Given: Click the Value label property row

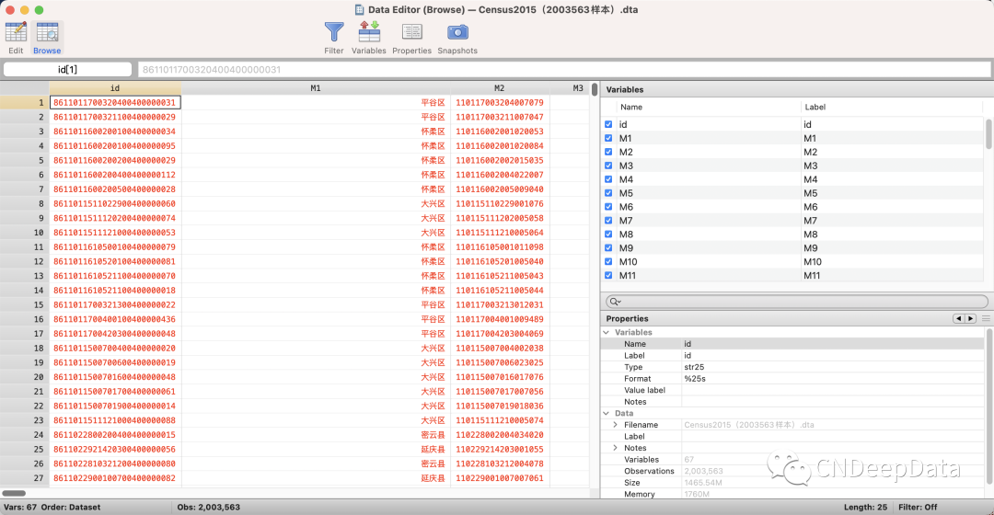Looking at the screenshot, I should tap(792, 390).
